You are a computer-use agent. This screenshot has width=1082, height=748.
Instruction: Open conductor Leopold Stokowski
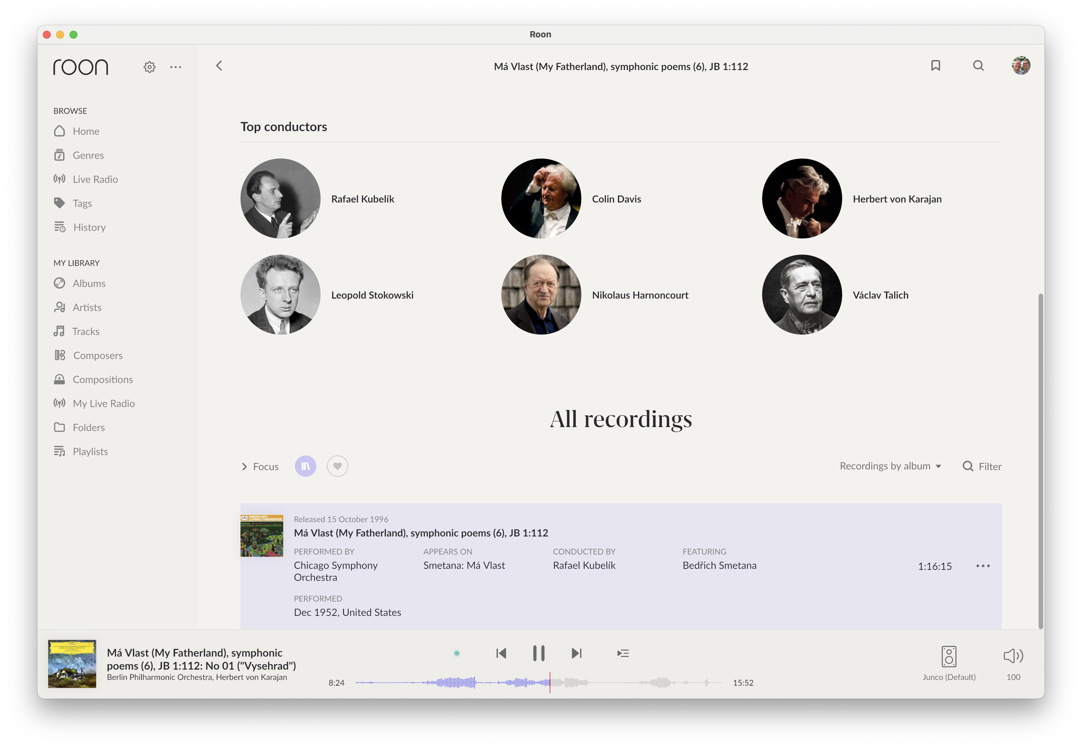pos(372,295)
